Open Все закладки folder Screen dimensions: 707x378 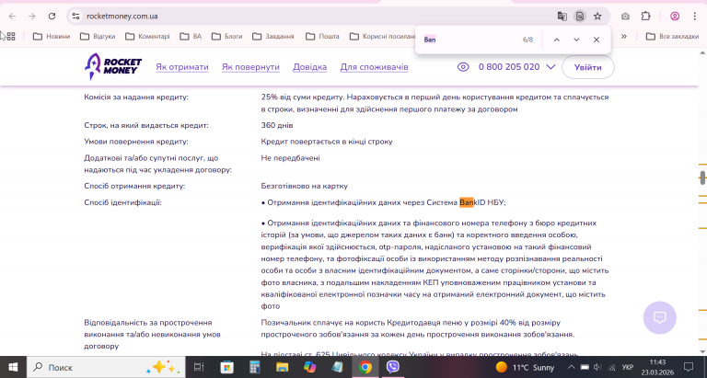coord(672,37)
